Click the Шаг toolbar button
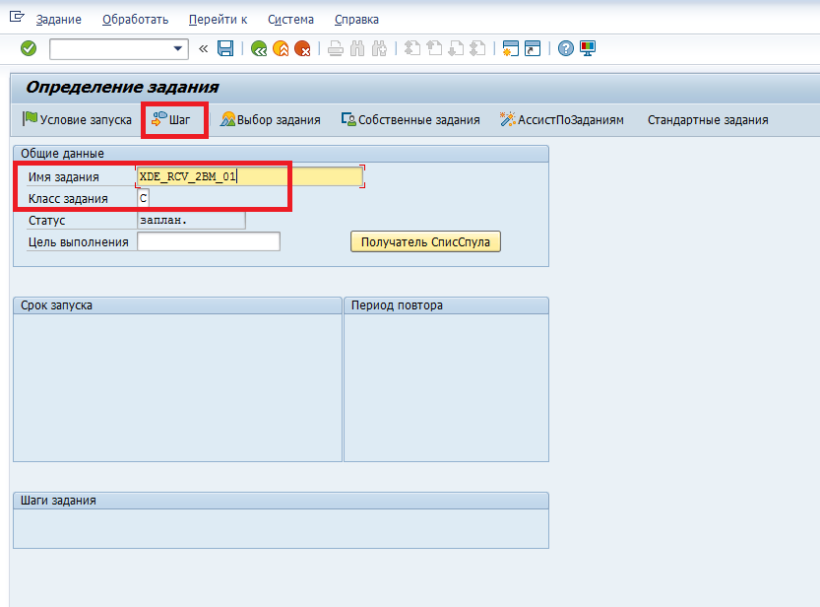The image size is (820, 607). tap(172, 120)
